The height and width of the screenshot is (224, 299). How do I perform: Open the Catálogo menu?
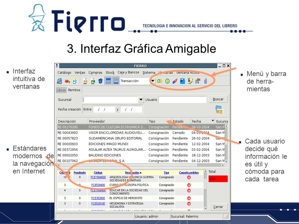point(64,72)
